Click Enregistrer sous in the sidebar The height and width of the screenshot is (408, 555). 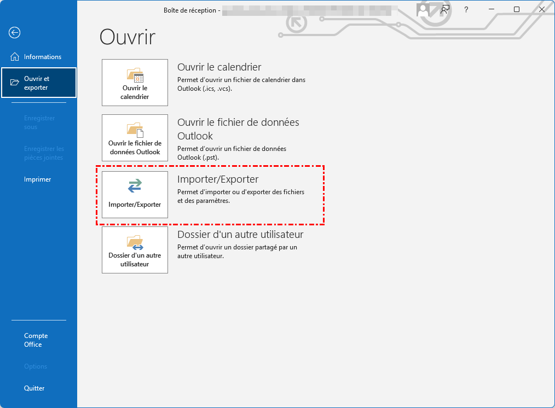(39, 123)
